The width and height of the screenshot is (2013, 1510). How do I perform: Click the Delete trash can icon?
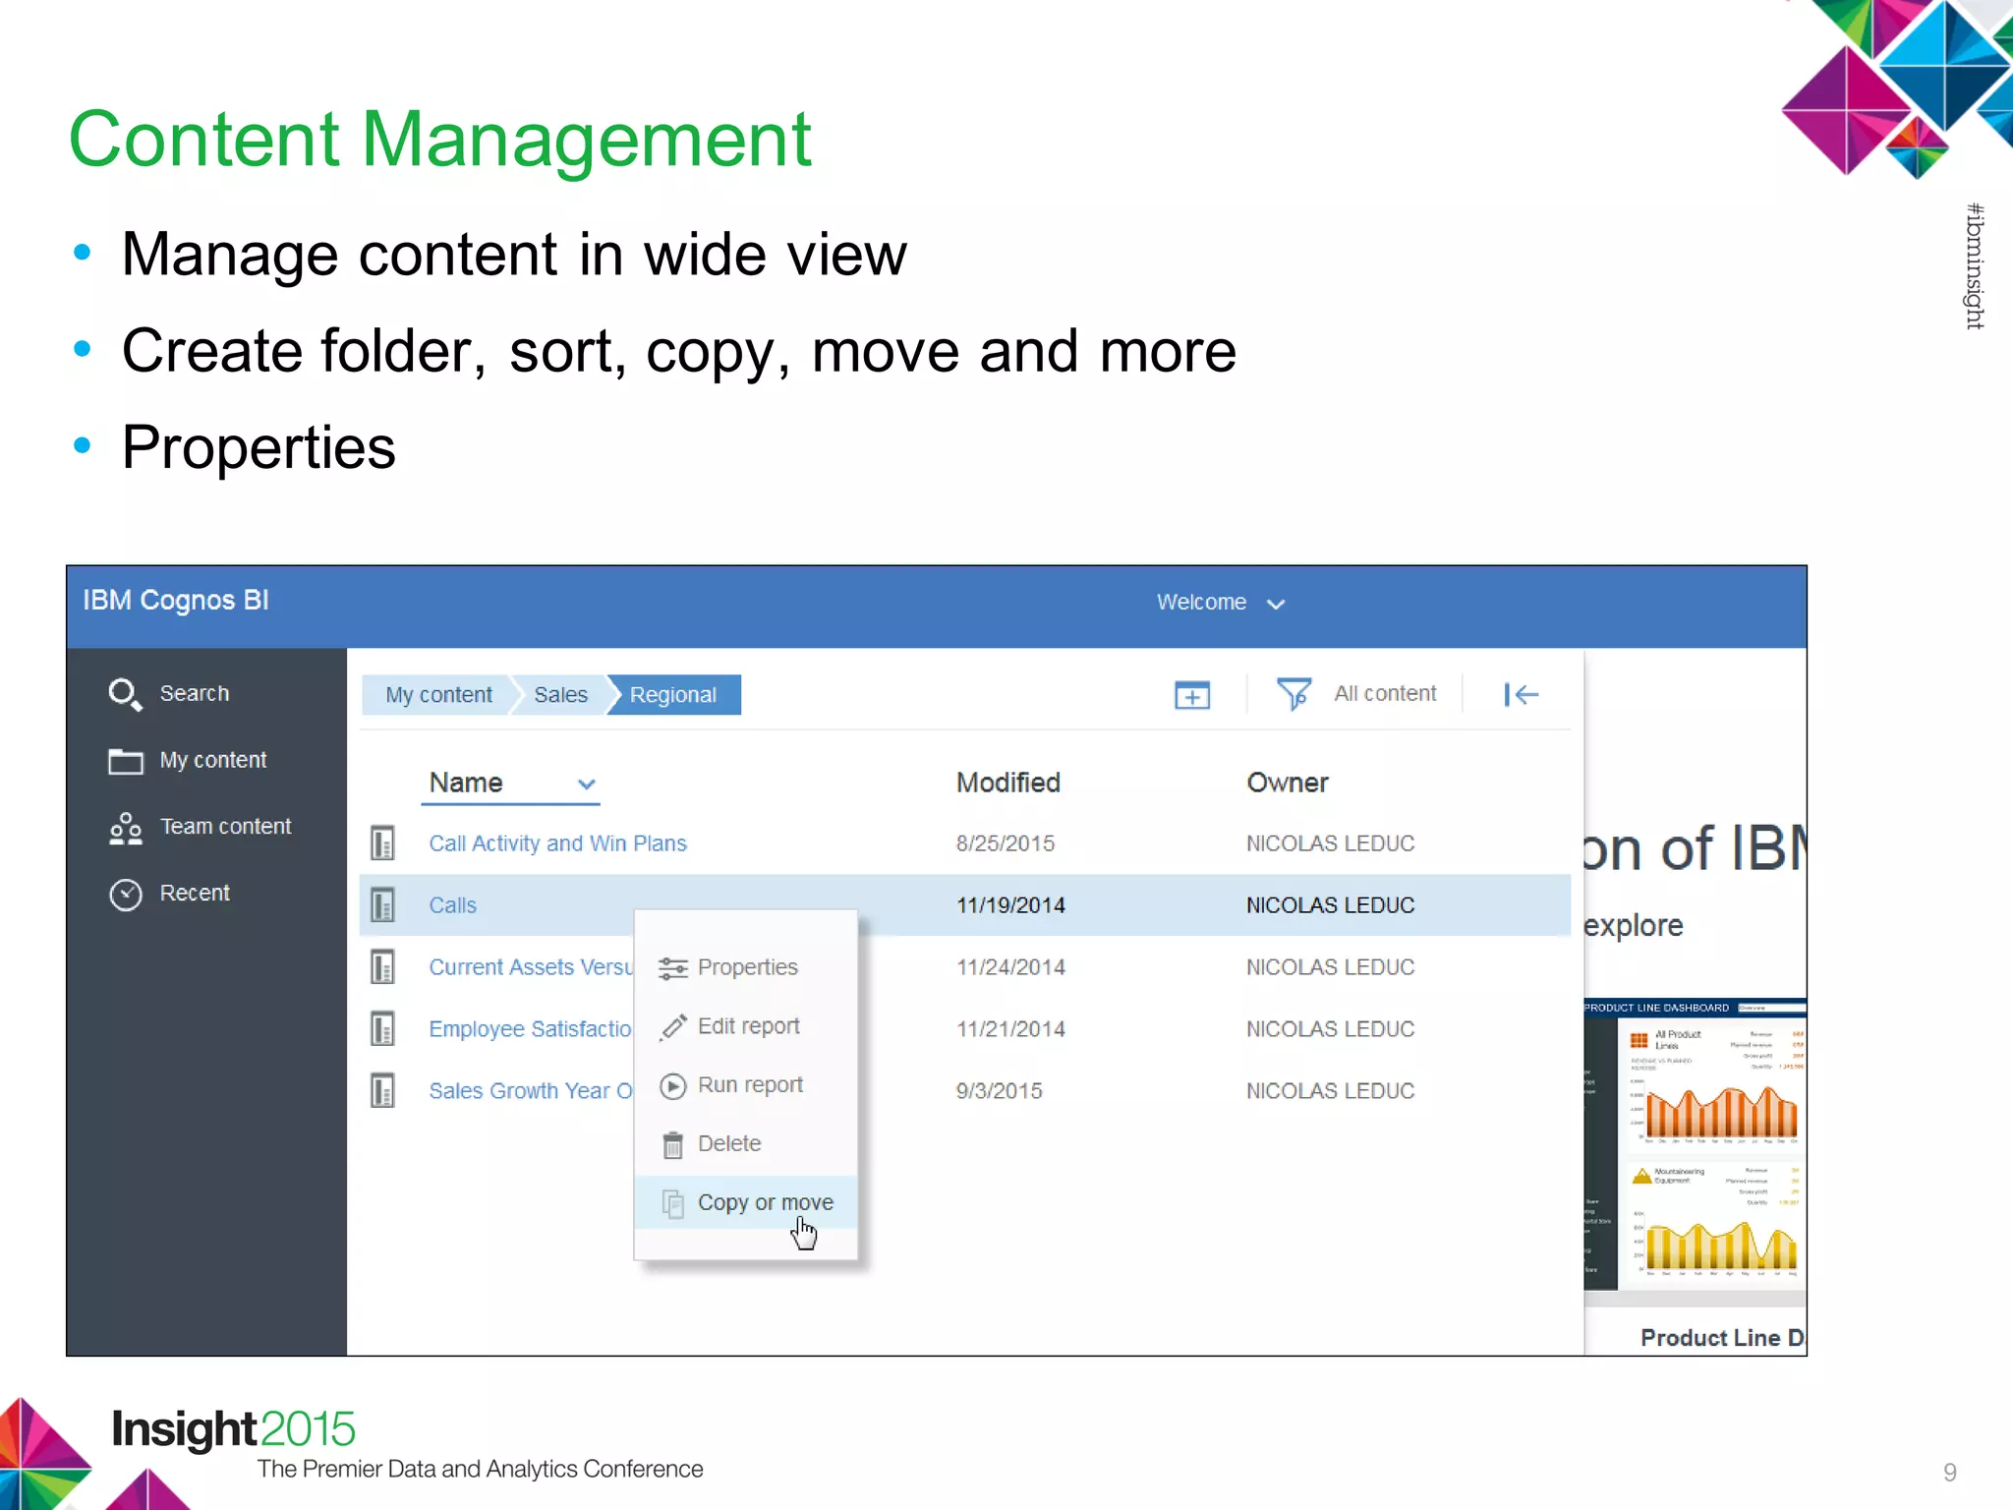pos(673,1144)
